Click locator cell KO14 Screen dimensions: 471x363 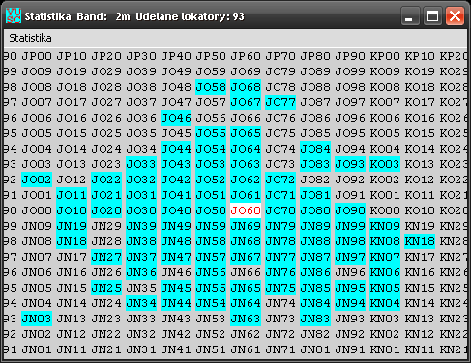420,149
